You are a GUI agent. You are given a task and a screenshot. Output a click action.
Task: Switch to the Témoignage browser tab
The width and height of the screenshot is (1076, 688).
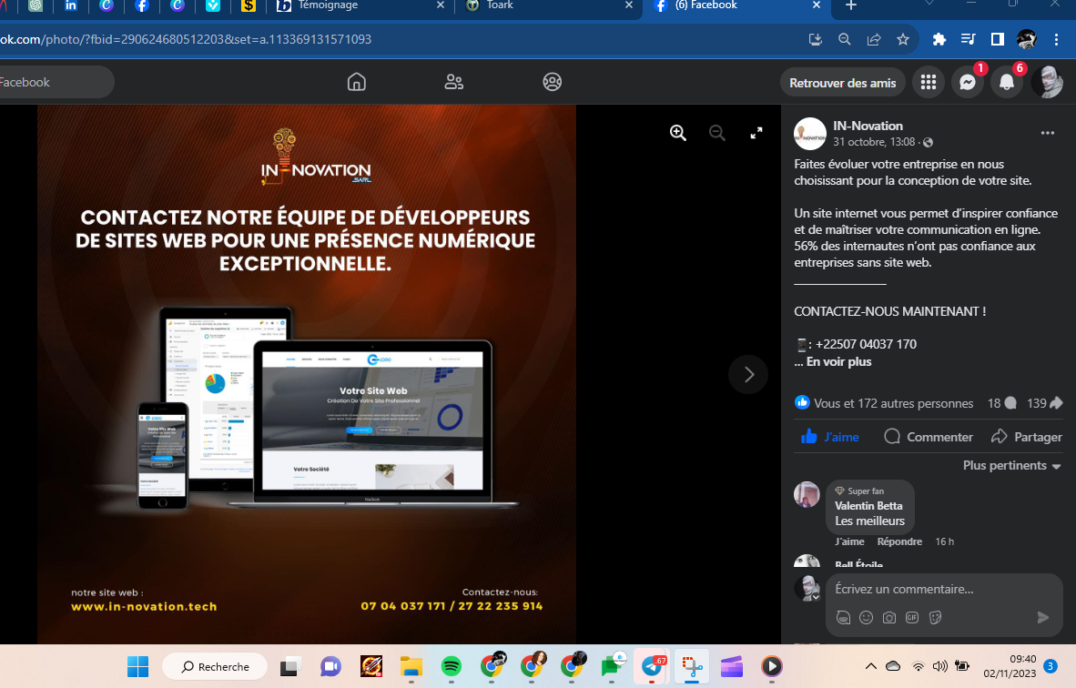click(x=362, y=5)
